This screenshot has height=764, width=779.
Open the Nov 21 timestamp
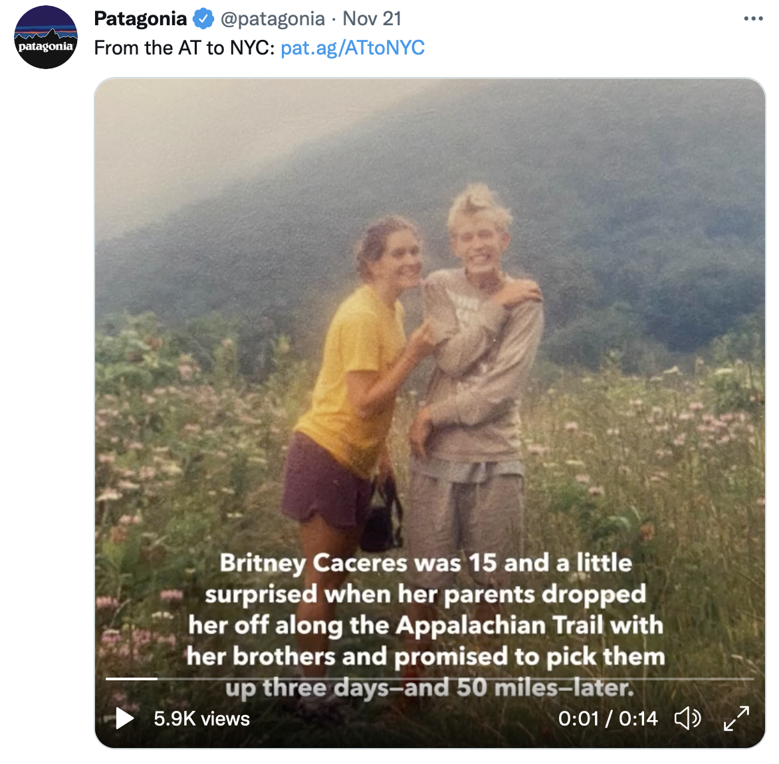372,19
